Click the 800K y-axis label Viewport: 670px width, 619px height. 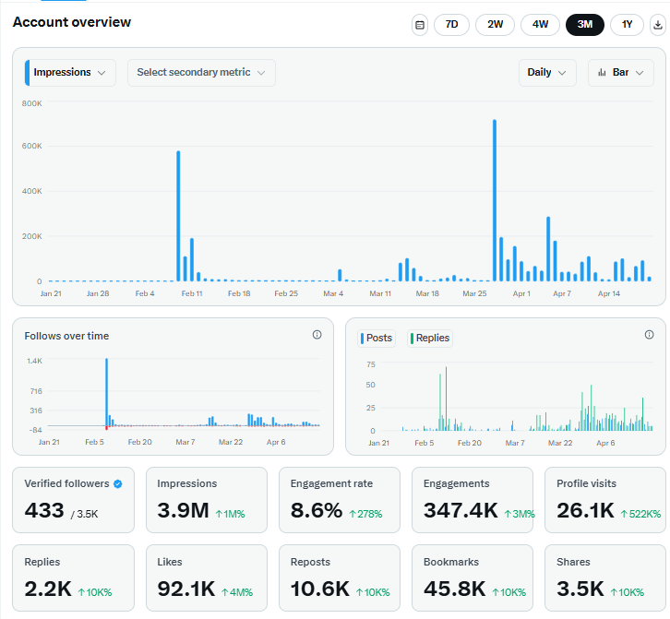(x=32, y=103)
